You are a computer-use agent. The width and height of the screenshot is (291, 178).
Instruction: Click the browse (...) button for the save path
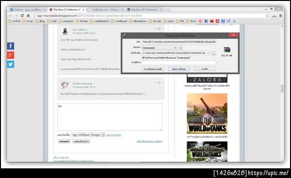[213, 53]
